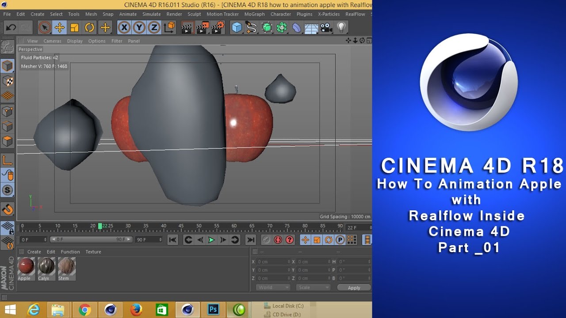Toggle the Z axis lock
This screenshot has height=318, width=566.
154,28
